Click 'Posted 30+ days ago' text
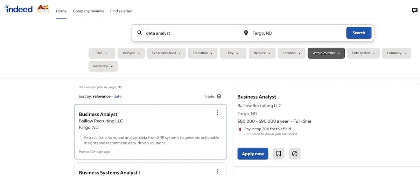420x176 pixels. coord(94,152)
